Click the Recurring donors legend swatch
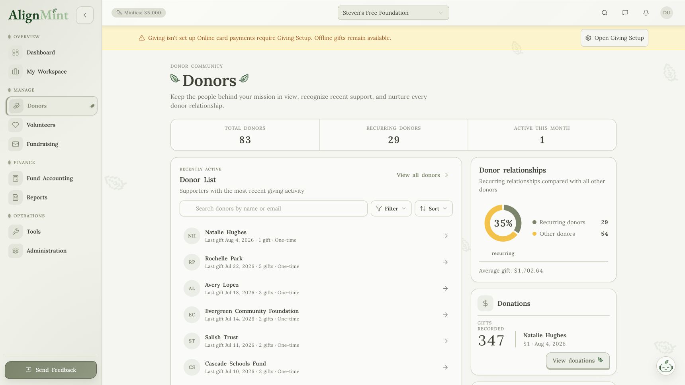Screen dimensions: 685x385 534,222
